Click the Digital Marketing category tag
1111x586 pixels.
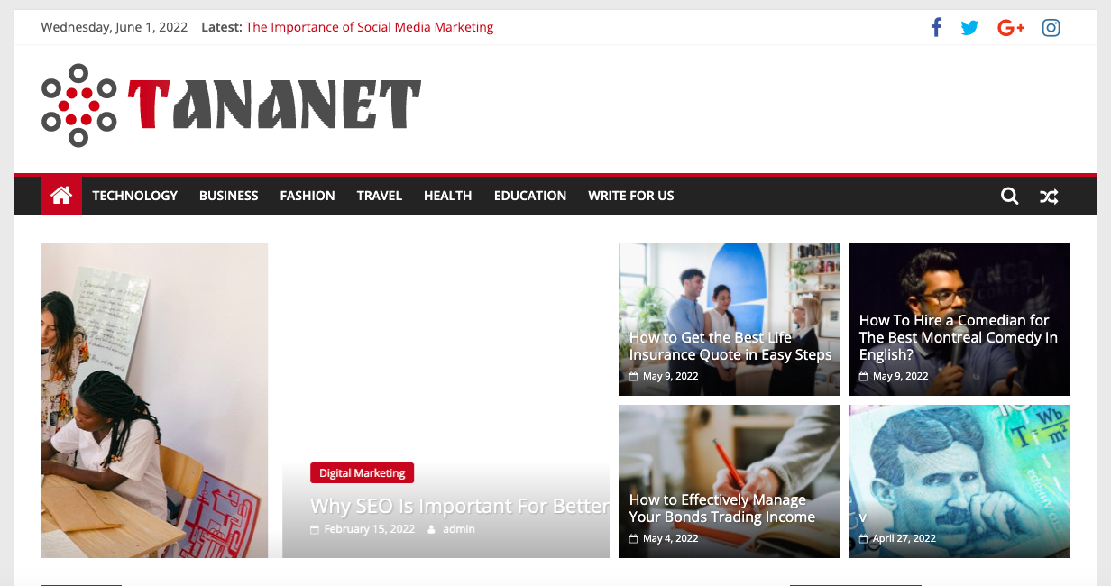click(x=362, y=473)
